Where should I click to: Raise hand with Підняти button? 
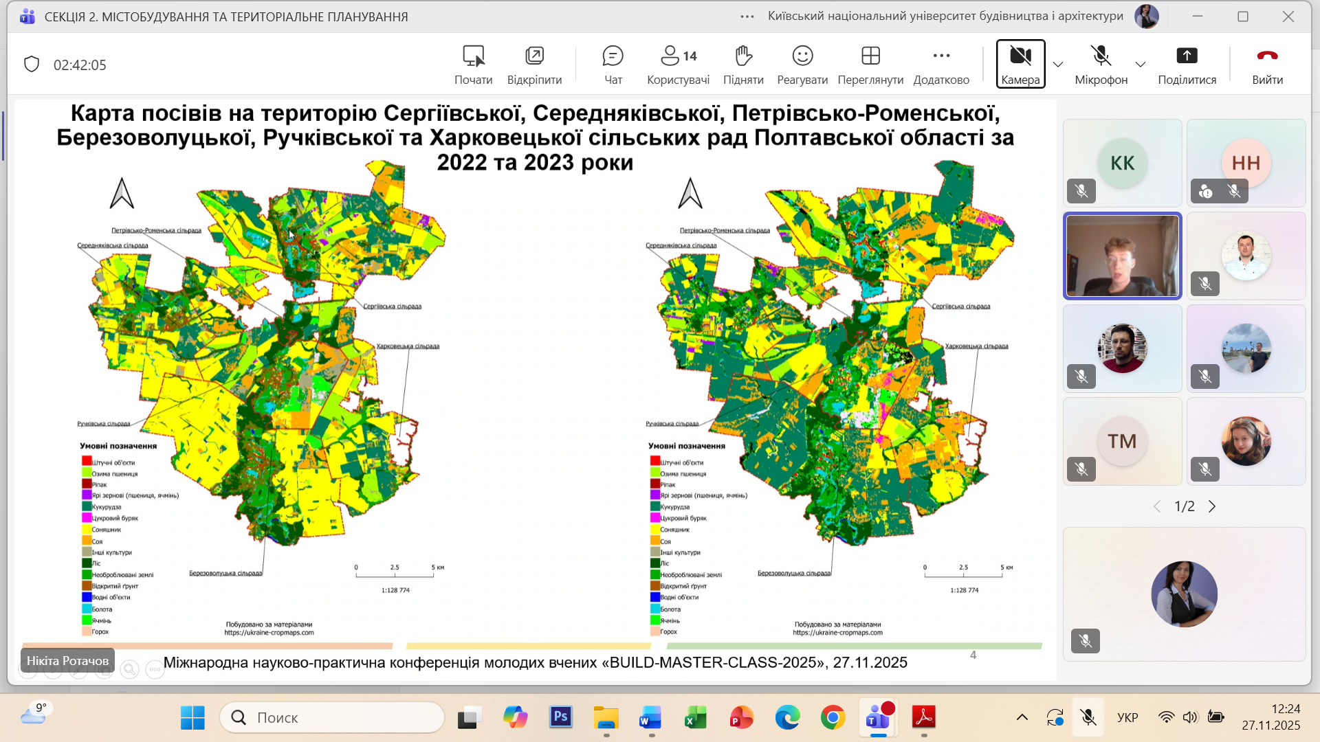743,65
